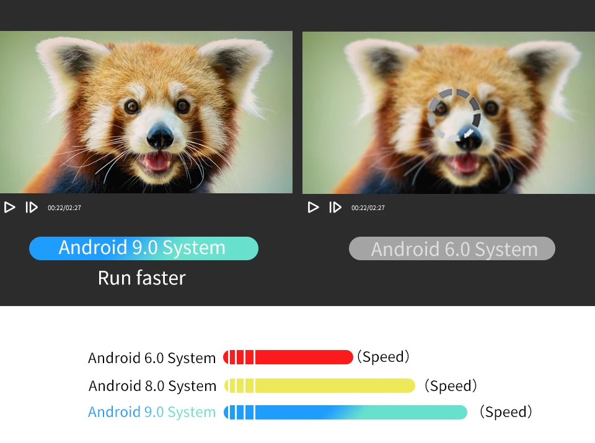595x443 pixels.
Task: Click the Android 9.0 System gradient badge
Action: pos(144,248)
